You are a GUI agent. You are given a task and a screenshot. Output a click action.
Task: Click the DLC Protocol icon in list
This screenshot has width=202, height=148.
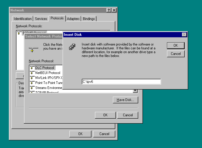pyautogui.click(x=32, y=68)
